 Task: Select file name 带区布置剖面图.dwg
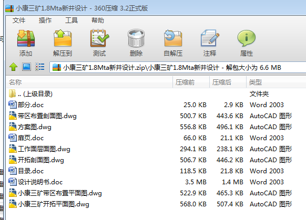tap(47, 116)
